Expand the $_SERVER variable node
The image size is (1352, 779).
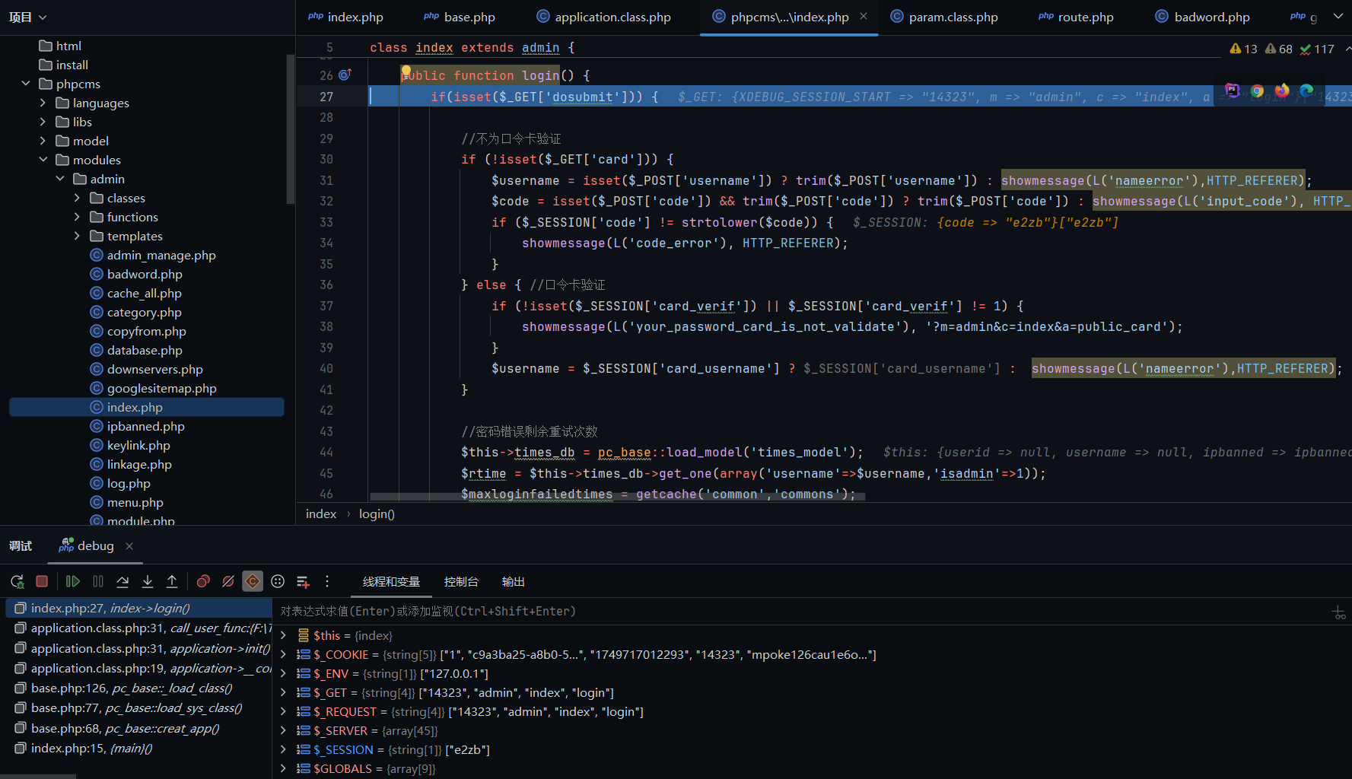pos(283,731)
